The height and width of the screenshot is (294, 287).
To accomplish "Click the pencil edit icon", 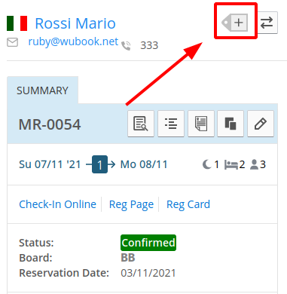I will (261, 124).
